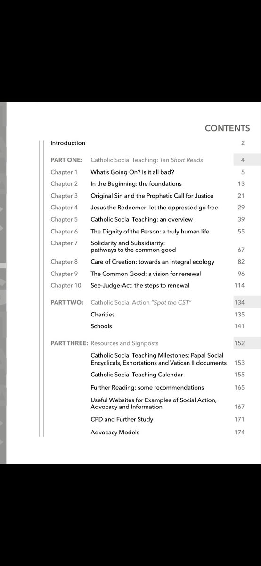Click page number 114
This screenshot has height=566, width=261.
pos(239,285)
